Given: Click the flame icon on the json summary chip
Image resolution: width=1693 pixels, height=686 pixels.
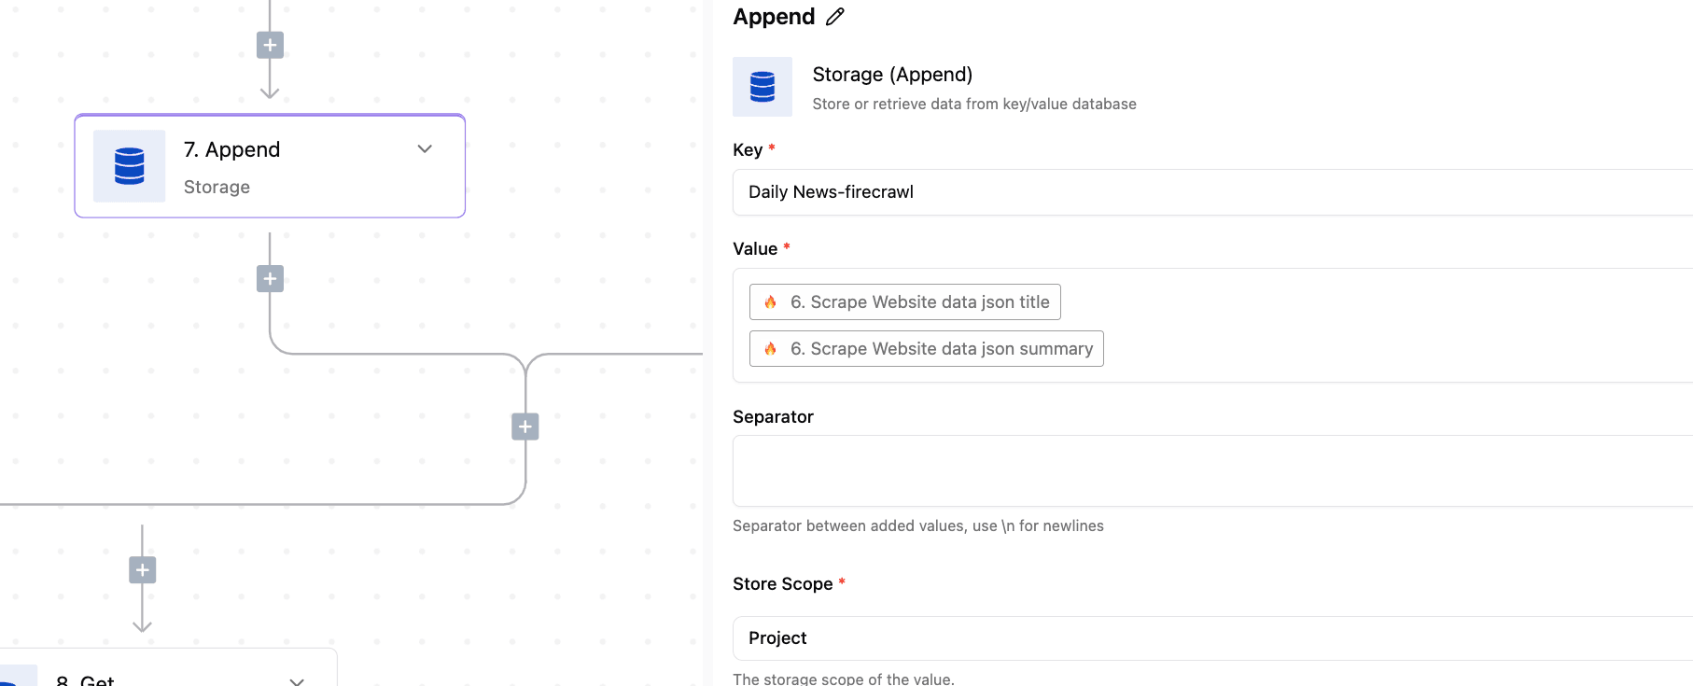Looking at the screenshot, I should tap(771, 349).
